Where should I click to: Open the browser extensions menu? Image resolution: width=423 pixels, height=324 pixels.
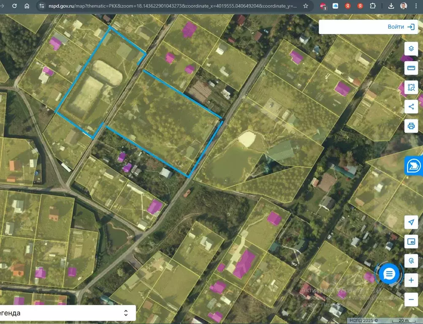(x=373, y=6)
